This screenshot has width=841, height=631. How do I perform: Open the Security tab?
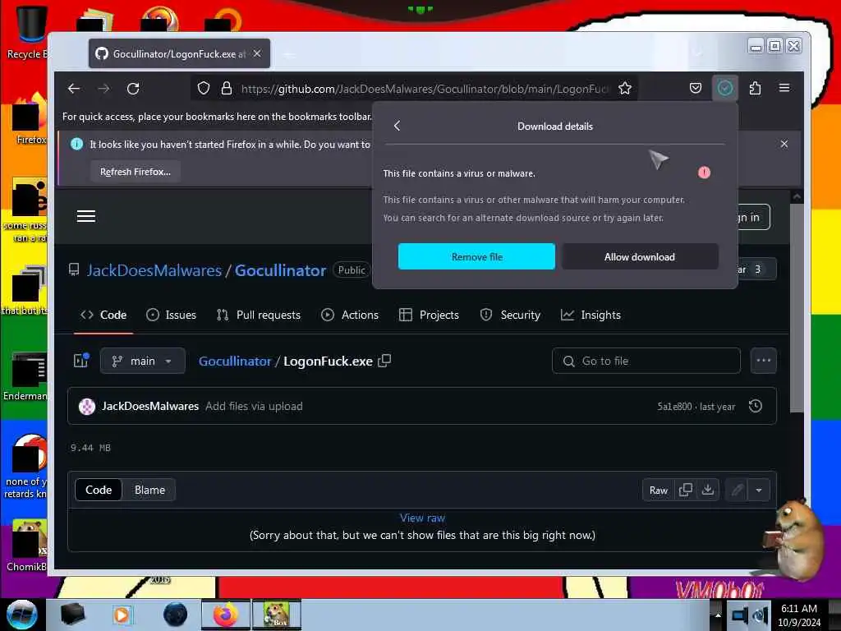510,315
